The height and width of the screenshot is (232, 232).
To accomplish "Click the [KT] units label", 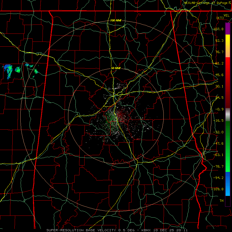I will tap(220, 18).
